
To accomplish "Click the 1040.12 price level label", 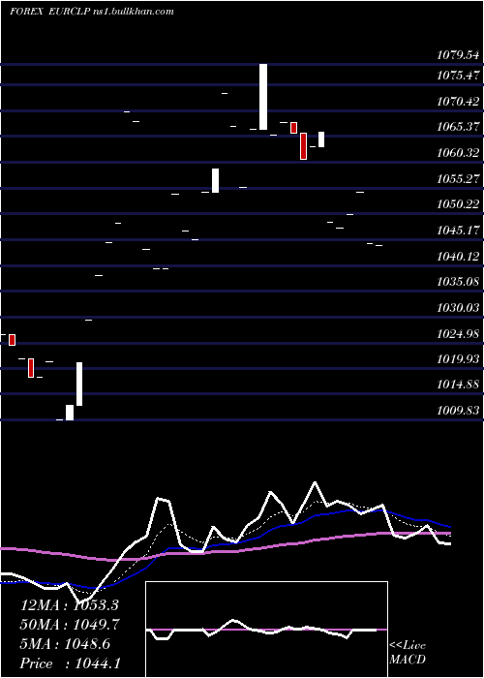I will [458, 257].
